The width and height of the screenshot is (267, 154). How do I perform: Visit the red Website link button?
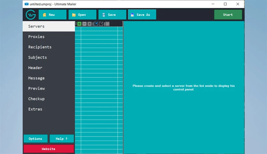tap(49, 149)
